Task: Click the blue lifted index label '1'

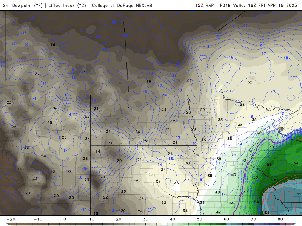Action: point(293,153)
